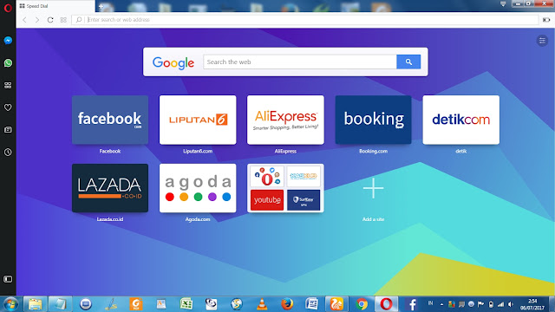Click the Opera taskbar button
555x312 pixels.
[x=386, y=304]
